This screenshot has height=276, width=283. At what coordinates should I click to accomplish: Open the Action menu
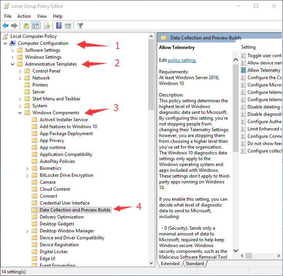[24, 16]
